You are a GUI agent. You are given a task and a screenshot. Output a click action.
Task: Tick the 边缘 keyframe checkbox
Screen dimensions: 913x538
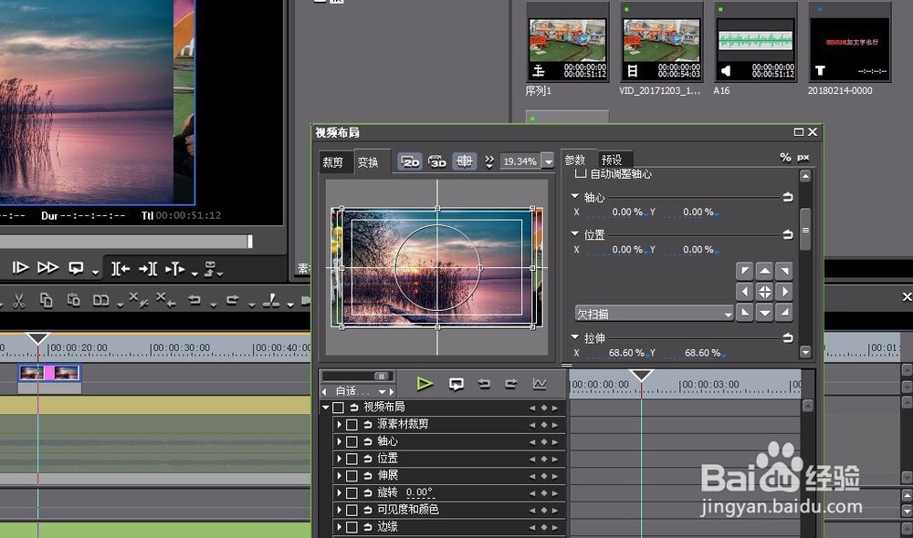tap(352, 528)
